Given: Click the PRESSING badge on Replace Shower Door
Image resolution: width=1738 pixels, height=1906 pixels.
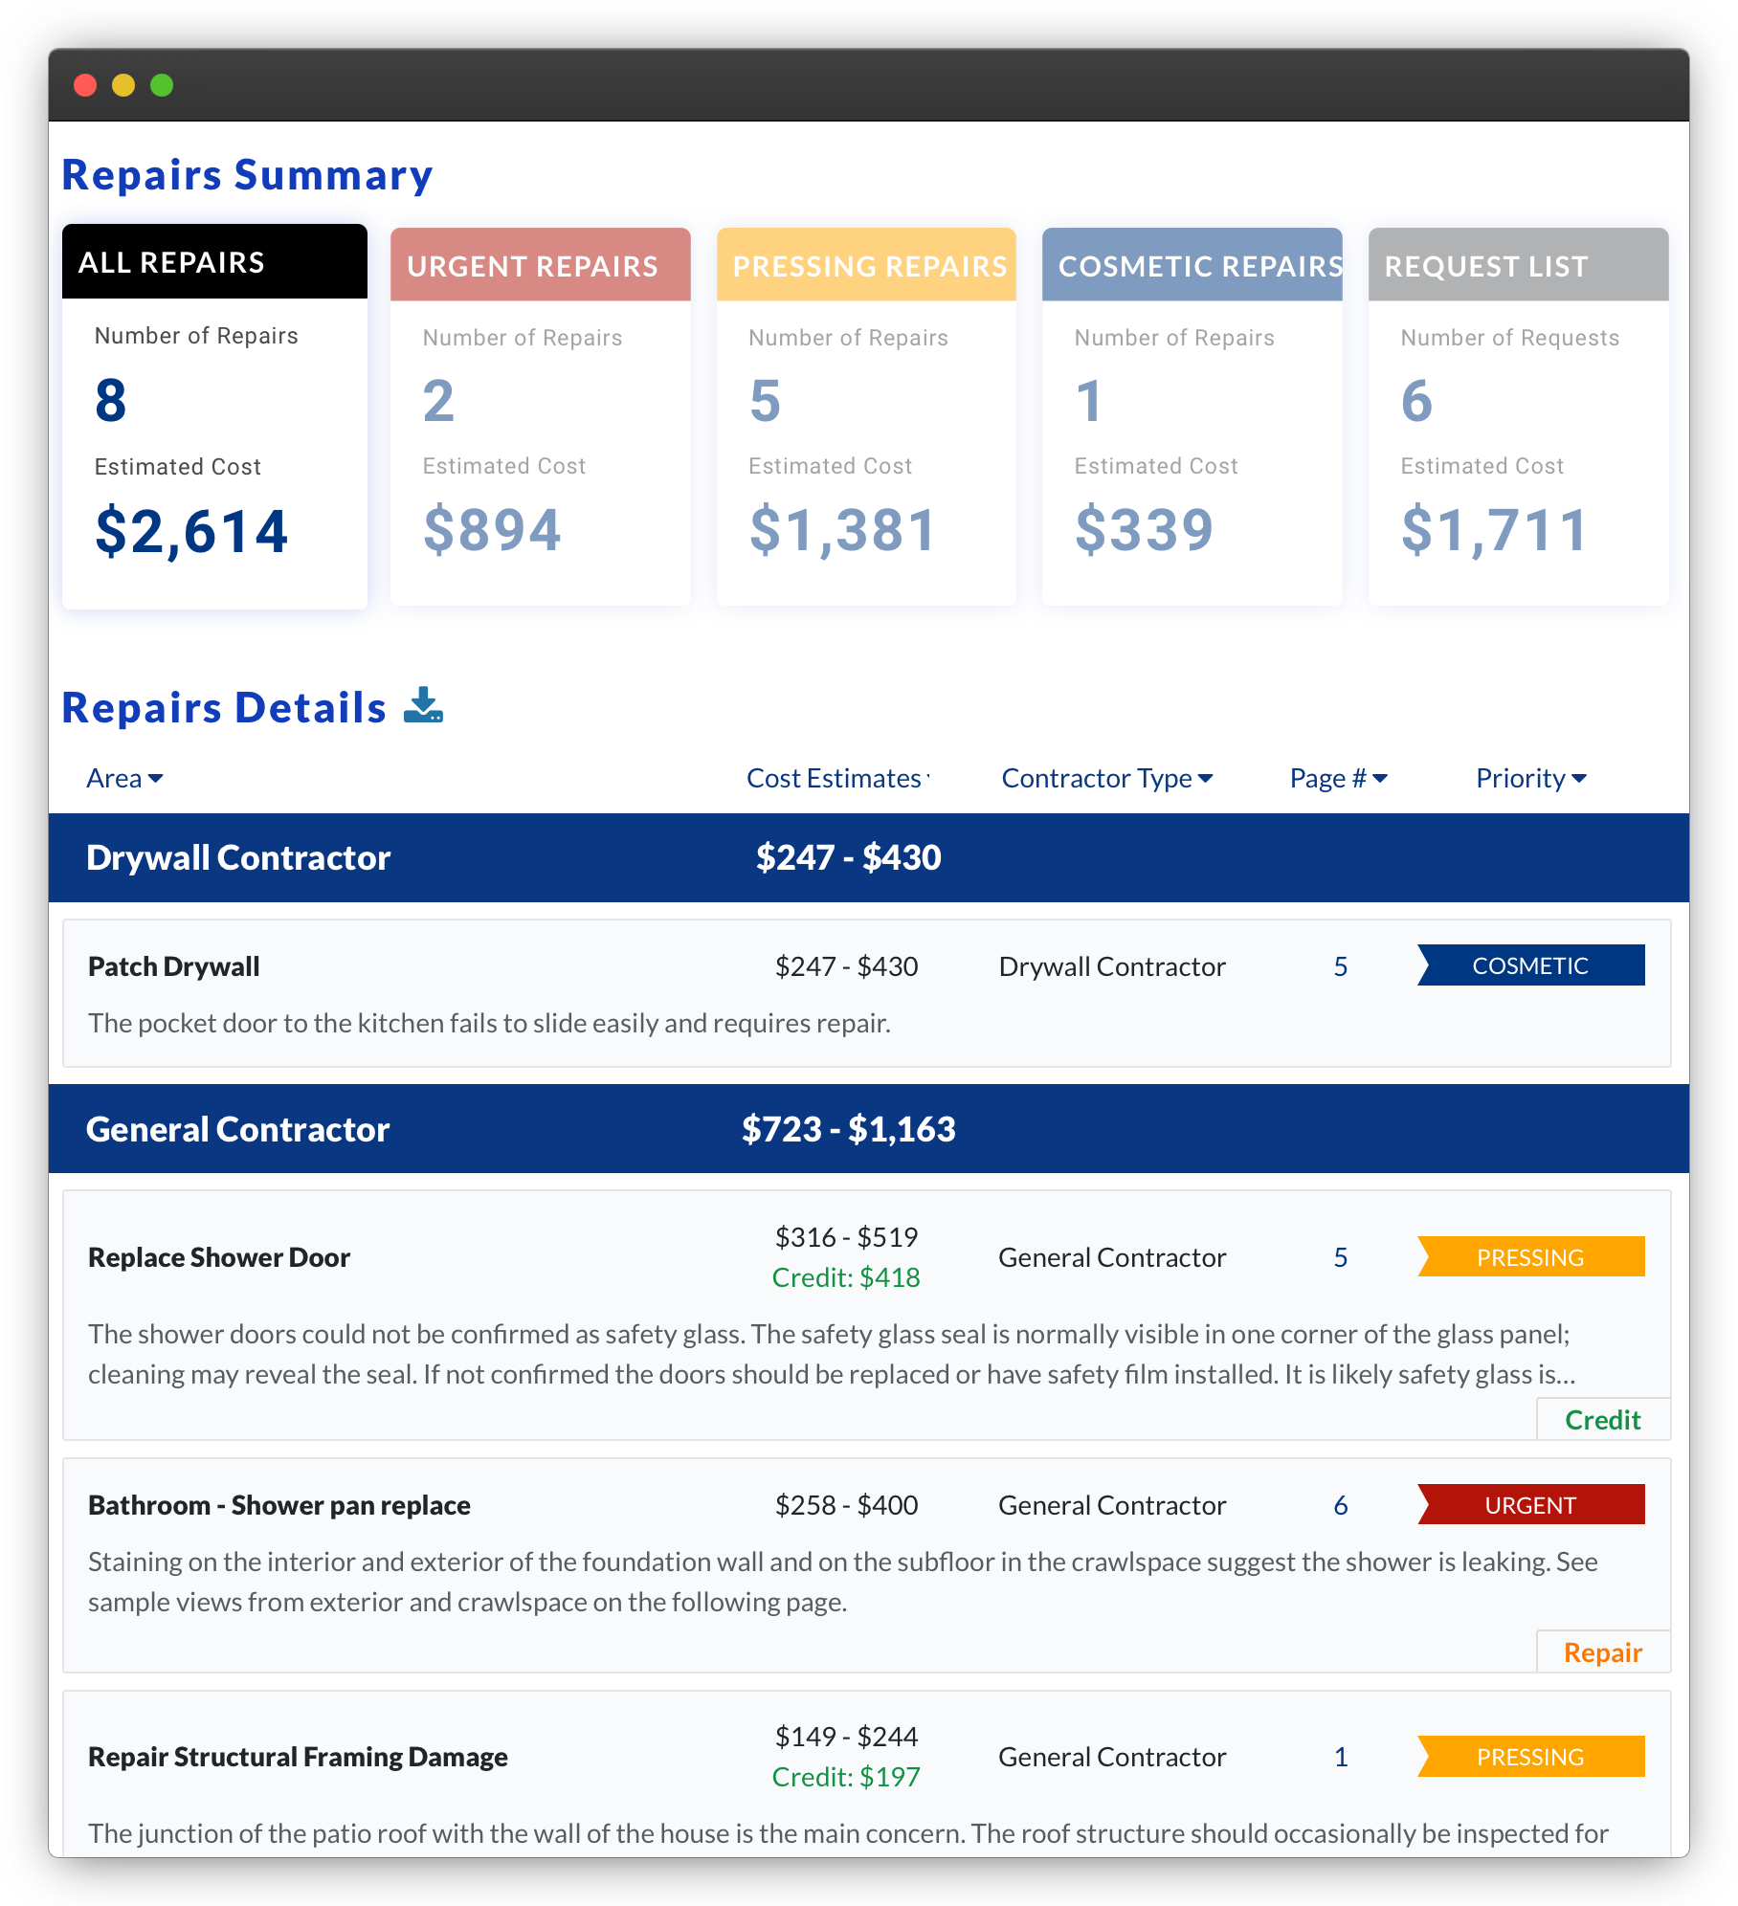Looking at the screenshot, I should click(1529, 1257).
